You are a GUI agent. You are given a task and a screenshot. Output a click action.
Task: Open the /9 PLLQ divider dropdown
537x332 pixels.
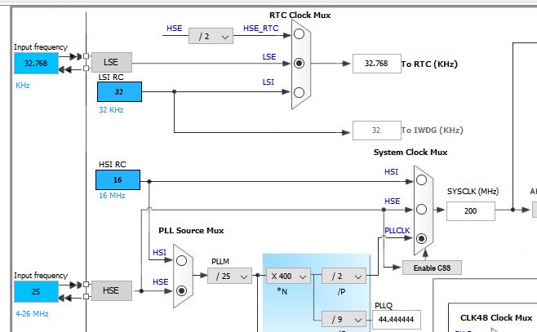click(x=344, y=319)
